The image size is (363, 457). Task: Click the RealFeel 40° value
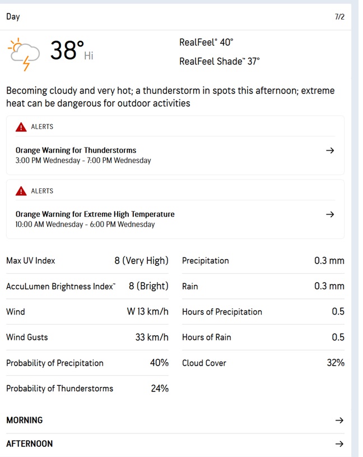tap(206, 42)
